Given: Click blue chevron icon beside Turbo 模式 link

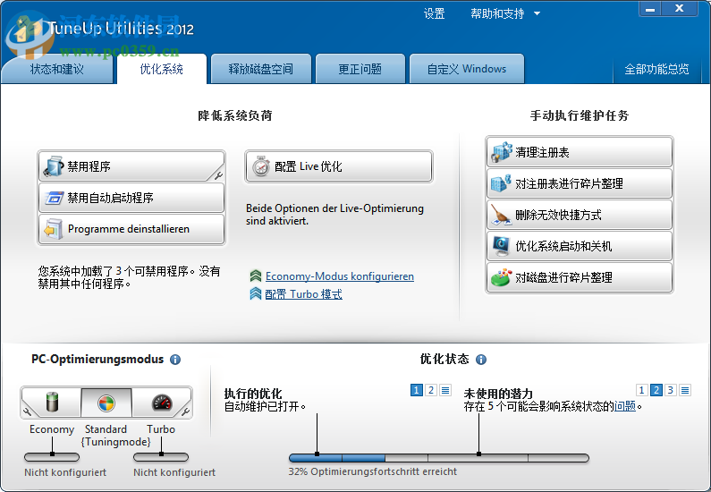Looking at the screenshot, I should pyautogui.click(x=256, y=293).
